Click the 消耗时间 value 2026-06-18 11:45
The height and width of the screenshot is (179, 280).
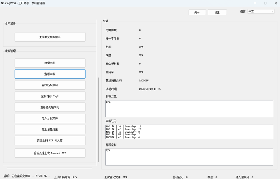click(x=150, y=89)
